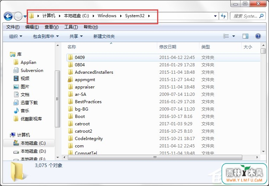Expand the arrow after the System32 breadcrumb

click(149, 16)
